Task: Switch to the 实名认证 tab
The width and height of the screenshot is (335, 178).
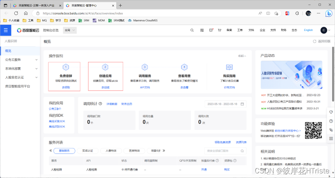Action: click(x=88, y=151)
